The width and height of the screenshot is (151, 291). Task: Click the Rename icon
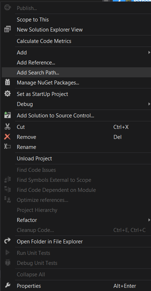click(x=8, y=147)
